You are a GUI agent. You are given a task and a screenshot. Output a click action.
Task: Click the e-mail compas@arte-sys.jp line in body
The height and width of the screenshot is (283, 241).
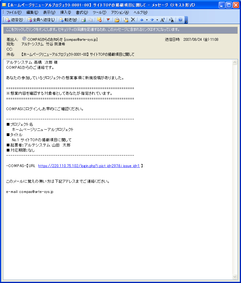(x=30, y=192)
